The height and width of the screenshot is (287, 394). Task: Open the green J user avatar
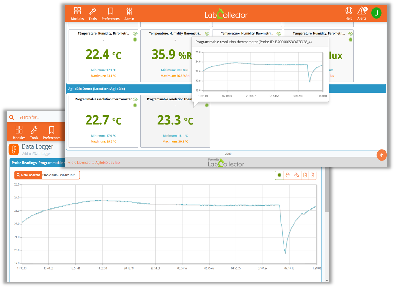pos(376,13)
